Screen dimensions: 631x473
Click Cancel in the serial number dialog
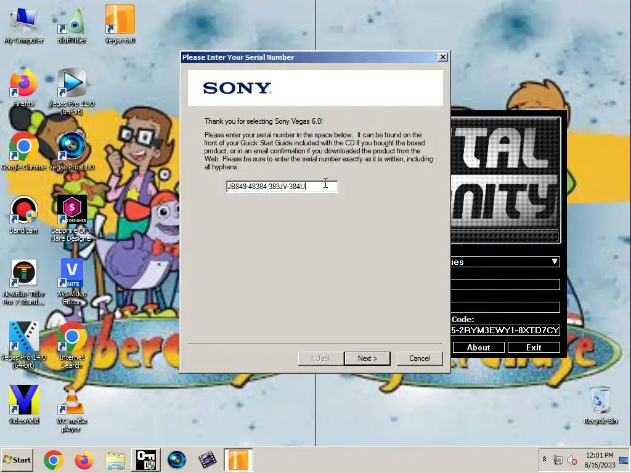pos(419,358)
